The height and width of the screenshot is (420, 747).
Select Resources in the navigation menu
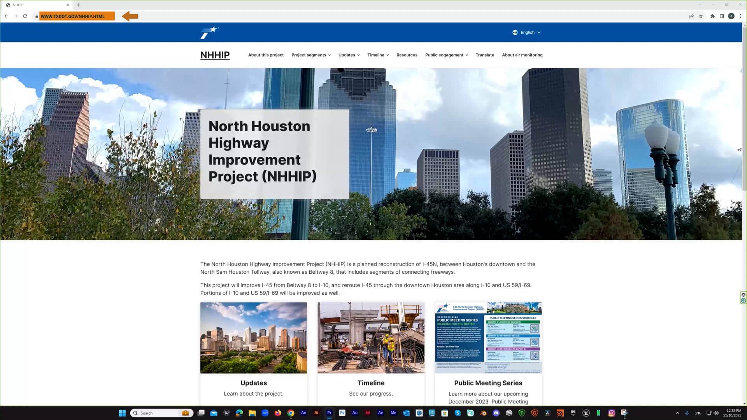pos(407,55)
